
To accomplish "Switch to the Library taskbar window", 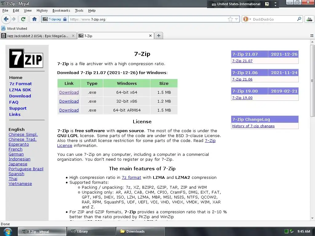I will [91, 231].
